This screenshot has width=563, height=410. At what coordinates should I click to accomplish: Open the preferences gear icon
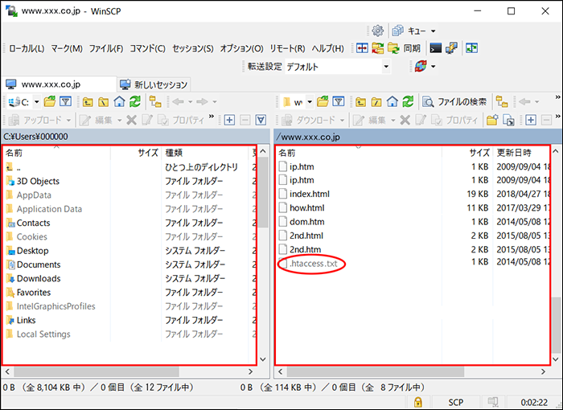coord(377,31)
